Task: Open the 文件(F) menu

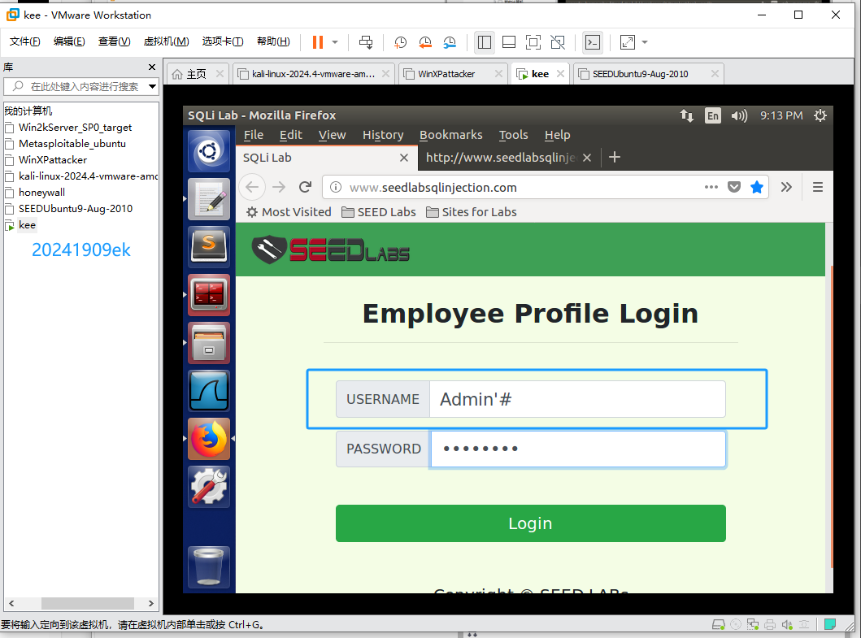Action: pos(24,41)
